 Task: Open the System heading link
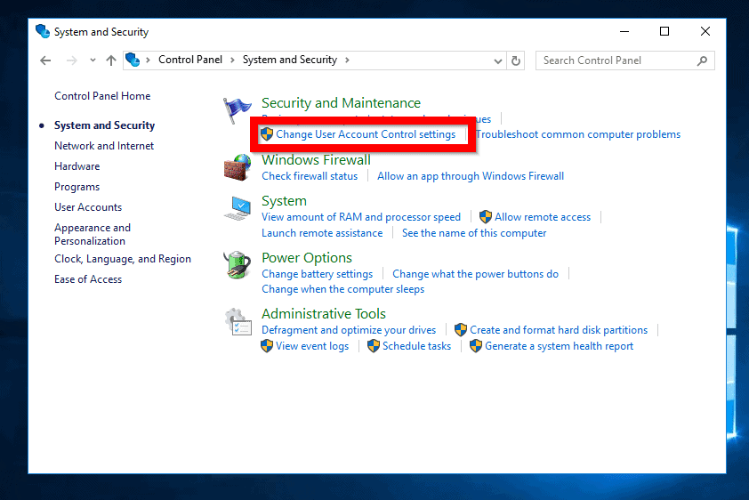click(x=285, y=201)
